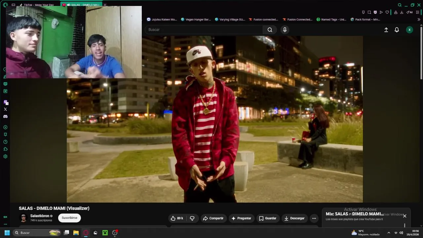The image size is (423, 238).
Task: Open Named Tags - Uni... bookmark
Action: coord(331,20)
